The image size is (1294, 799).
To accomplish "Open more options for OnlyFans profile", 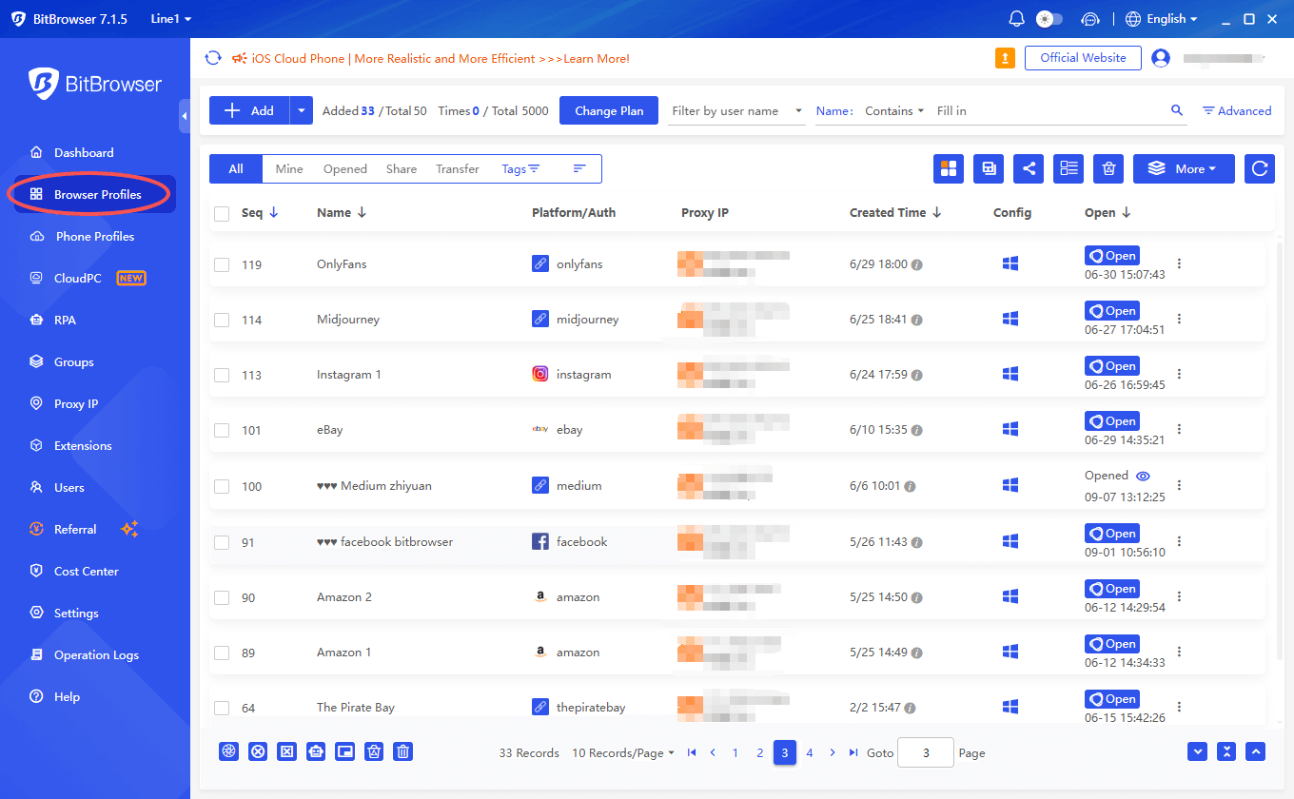I will [1180, 263].
